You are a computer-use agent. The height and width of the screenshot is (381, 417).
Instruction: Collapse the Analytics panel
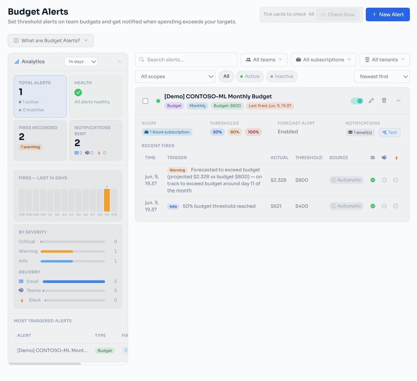[120, 62]
